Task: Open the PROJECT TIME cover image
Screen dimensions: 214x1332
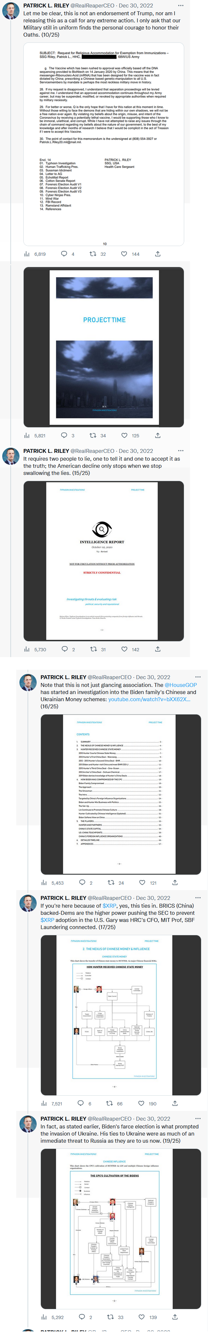Action: (104, 347)
